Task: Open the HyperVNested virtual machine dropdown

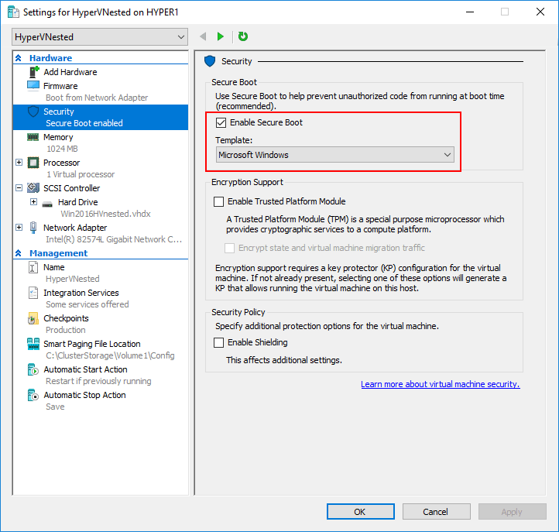Action: pyautogui.click(x=100, y=37)
